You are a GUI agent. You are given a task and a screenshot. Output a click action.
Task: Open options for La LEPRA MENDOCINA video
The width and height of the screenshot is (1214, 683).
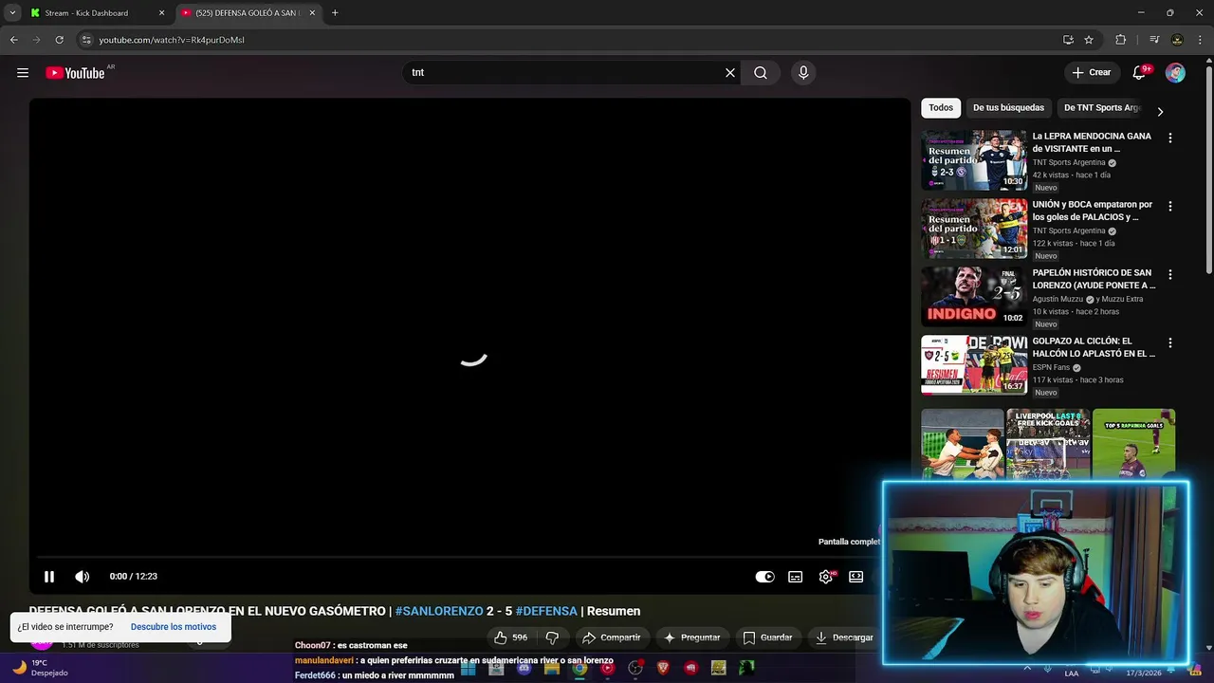pos(1169,138)
